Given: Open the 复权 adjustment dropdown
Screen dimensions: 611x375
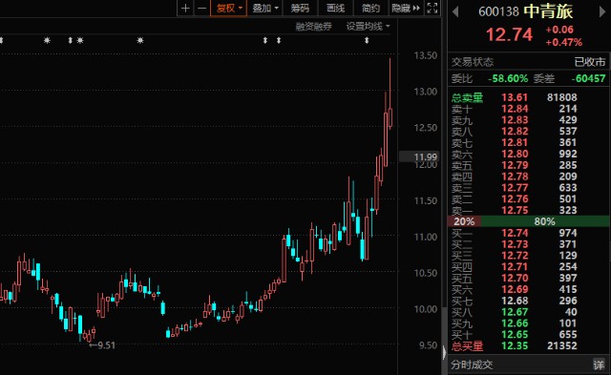Looking at the screenshot, I should tap(229, 8).
